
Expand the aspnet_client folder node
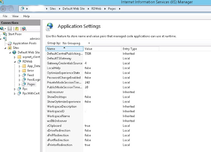(x=15, y=57)
